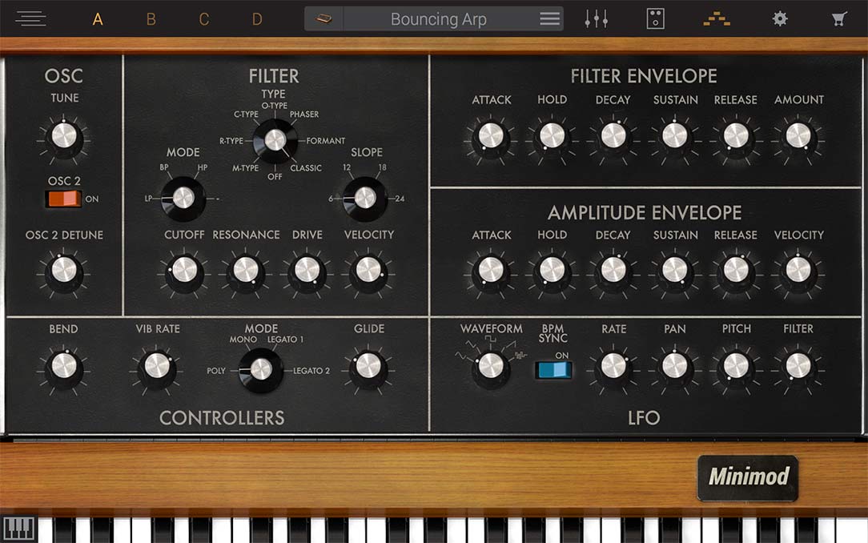868x543 pixels.
Task: Open the shop cart icon
Action: tap(839, 18)
